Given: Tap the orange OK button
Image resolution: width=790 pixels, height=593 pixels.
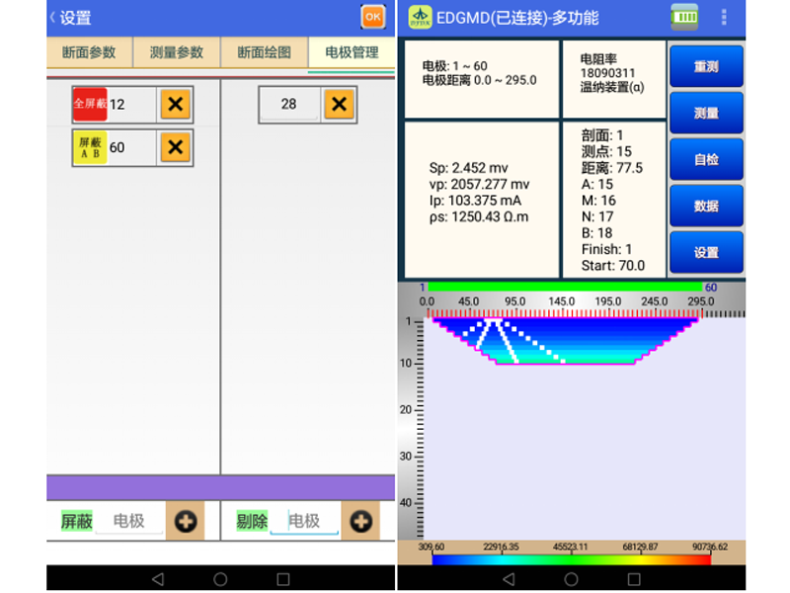Looking at the screenshot, I should coord(373,17).
